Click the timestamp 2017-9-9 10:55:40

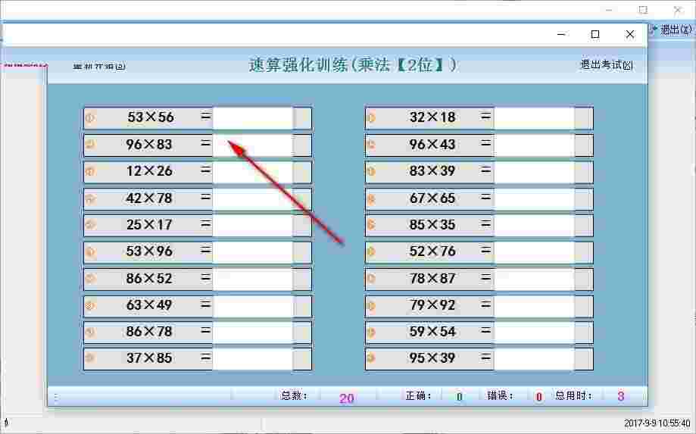click(657, 423)
